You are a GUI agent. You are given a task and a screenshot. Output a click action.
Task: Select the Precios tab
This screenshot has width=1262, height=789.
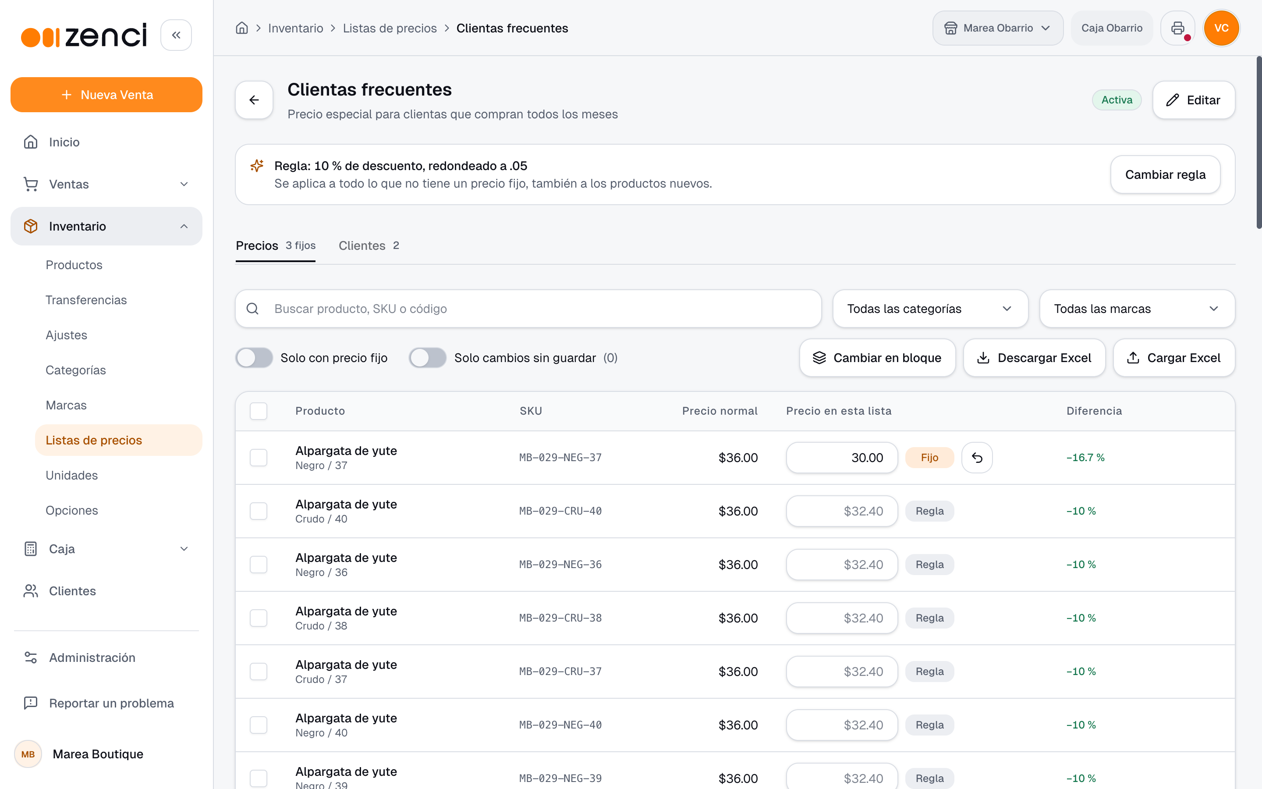275,245
